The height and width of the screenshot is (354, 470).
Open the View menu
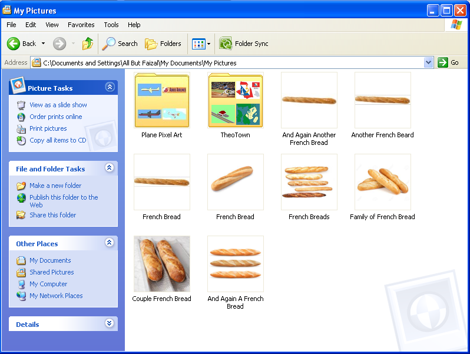coord(52,25)
